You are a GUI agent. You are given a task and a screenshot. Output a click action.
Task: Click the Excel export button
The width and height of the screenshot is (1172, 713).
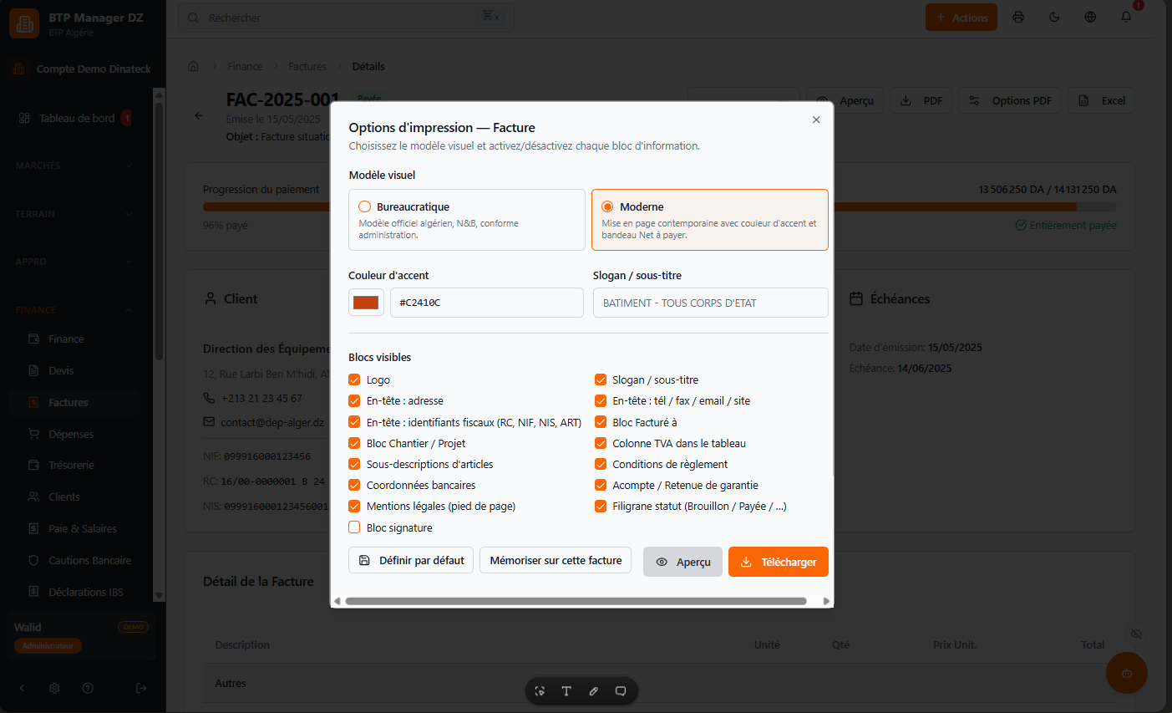pyautogui.click(x=1101, y=100)
